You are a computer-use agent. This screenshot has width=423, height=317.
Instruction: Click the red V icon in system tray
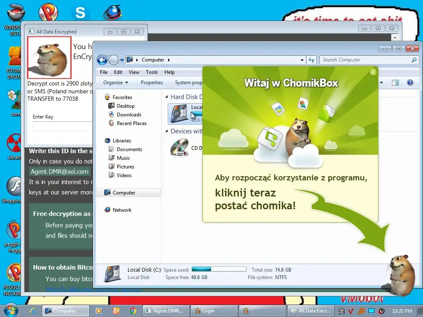pos(351,311)
